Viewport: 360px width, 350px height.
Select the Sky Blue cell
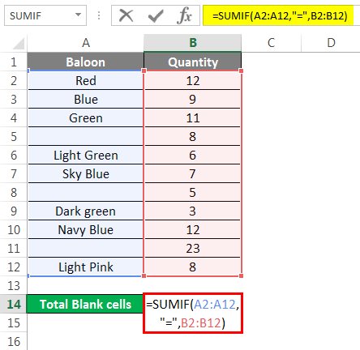pyautogui.click(x=85, y=173)
